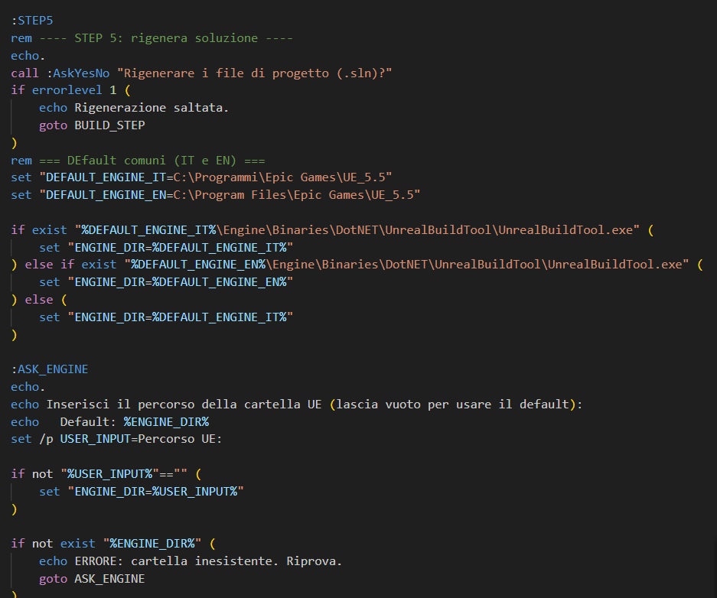This screenshot has height=598, width=717.
Task: Click the :ASK_ENGINE label definition
Action: [x=50, y=369]
